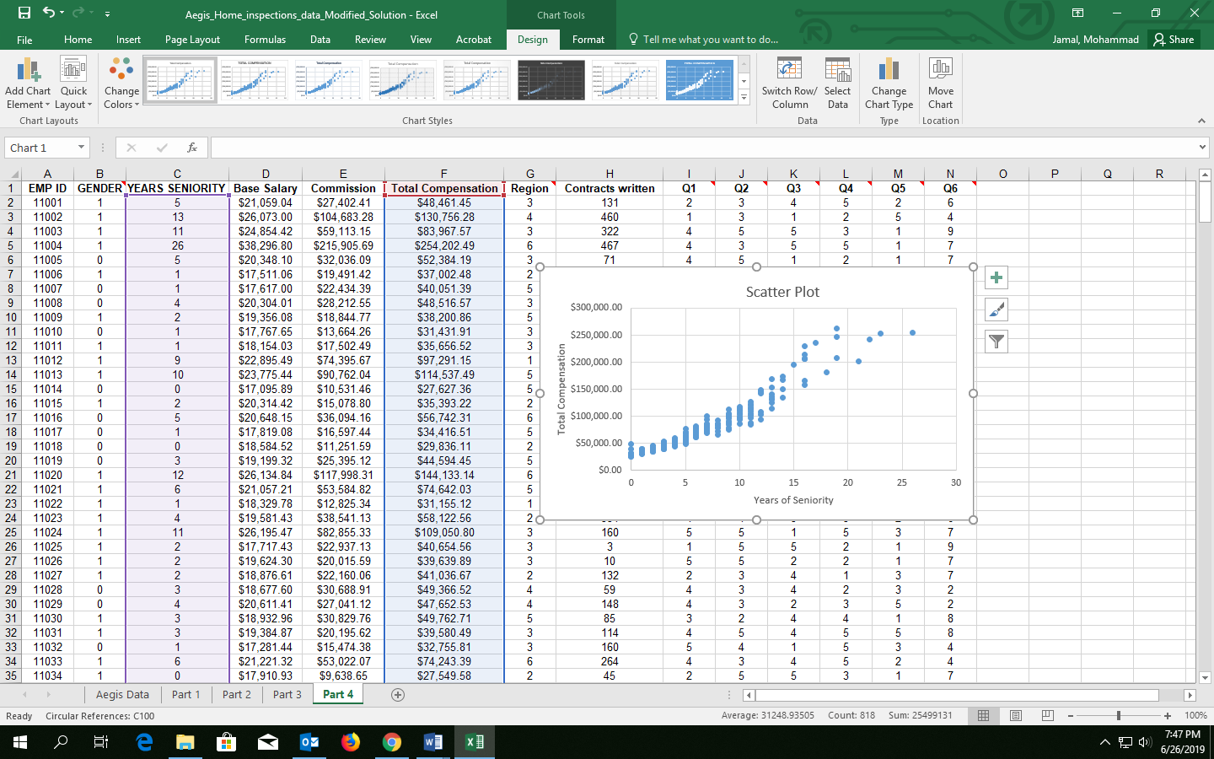Click the zoom slider handle

(1119, 715)
